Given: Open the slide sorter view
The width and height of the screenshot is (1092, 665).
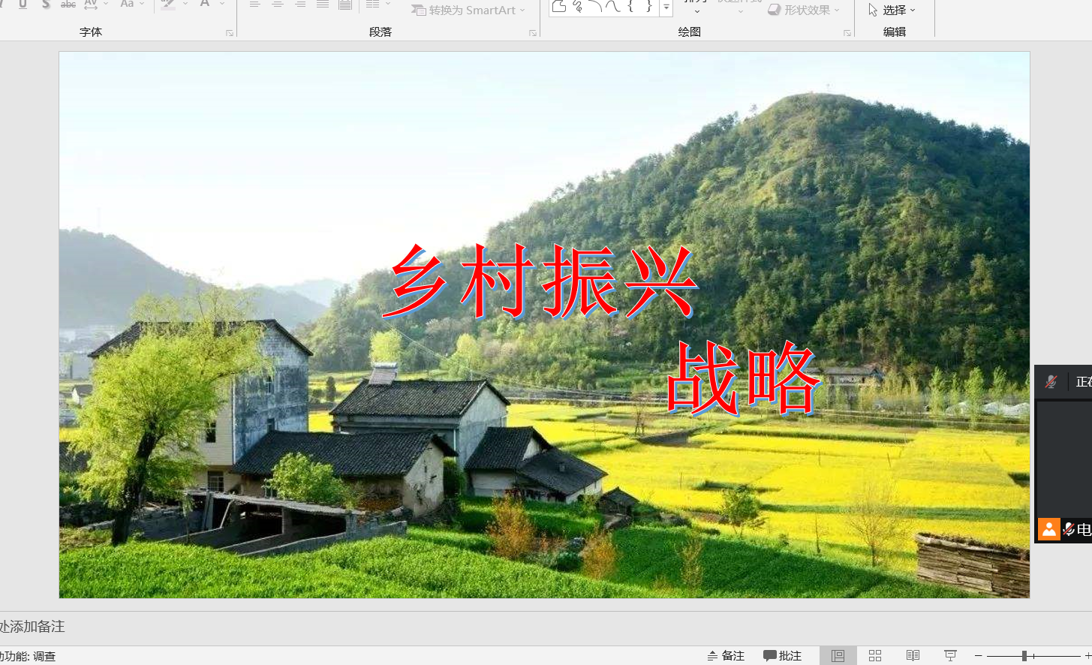Looking at the screenshot, I should point(875,656).
